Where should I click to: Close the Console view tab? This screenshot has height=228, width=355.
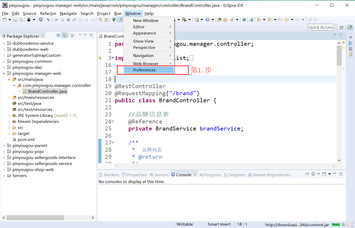[195, 175]
